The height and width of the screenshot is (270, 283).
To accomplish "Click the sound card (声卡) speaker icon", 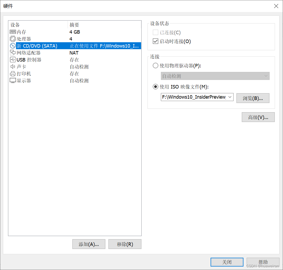I will (x=13, y=67).
